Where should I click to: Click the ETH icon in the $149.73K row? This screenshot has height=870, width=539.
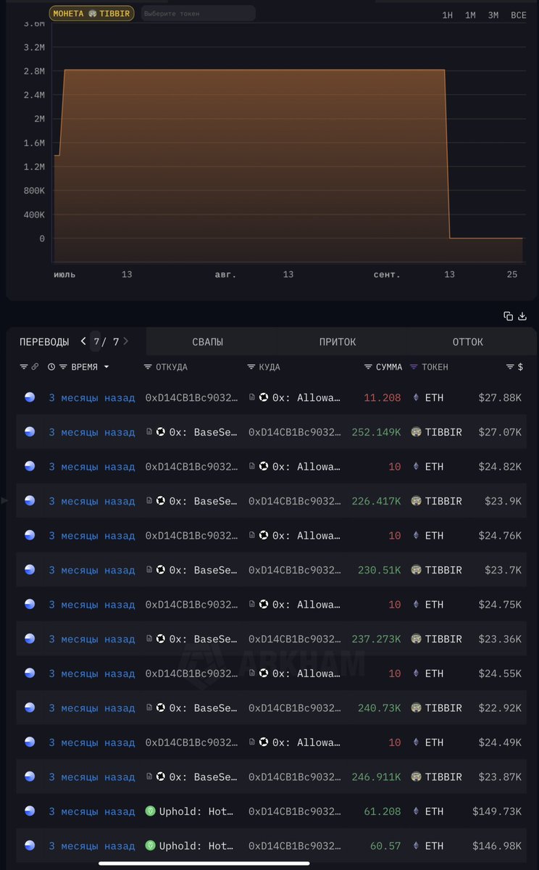point(416,811)
